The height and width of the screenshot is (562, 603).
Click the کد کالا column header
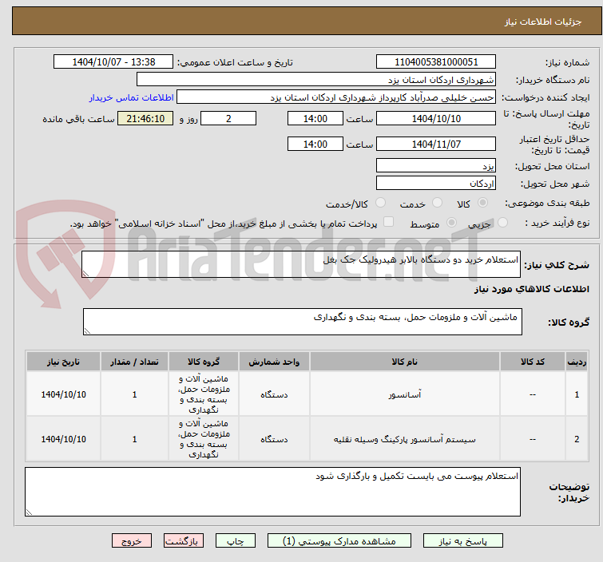(x=533, y=362)
